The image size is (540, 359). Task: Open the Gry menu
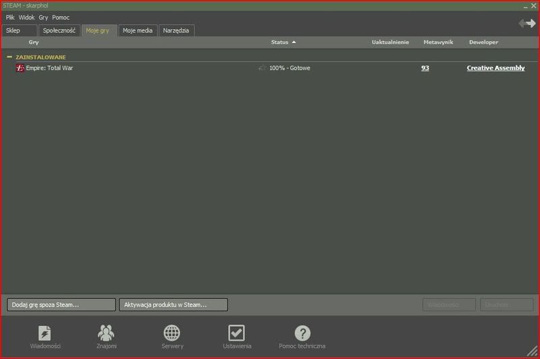(43, 18)
